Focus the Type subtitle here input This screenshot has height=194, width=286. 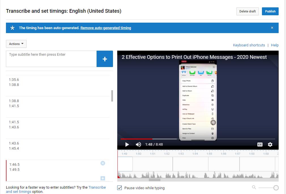click(51, 59)
